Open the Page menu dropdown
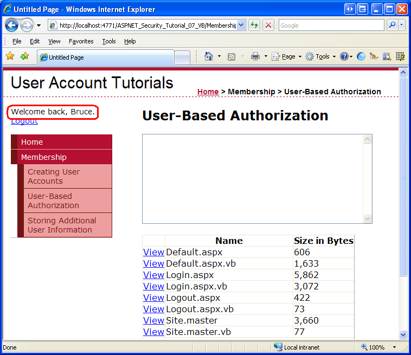The width and height of the screenshot is (411, 355). (286, 56)
